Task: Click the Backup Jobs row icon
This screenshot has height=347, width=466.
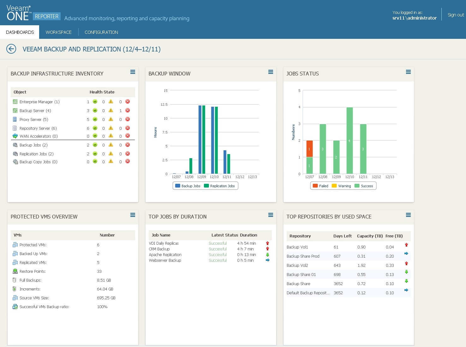Action: coord(15,145)
